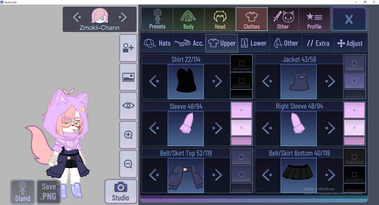The width and height of the screenshot is (379, 205).
Task: Pick the second purple Jacket color swatch
Action: tap(354, 81)
